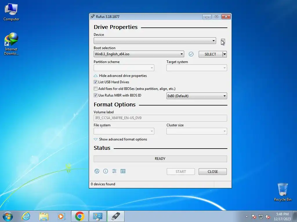Screen dimensions: 297x222
Task: Click the CLOSE button
Action: click(213, 172)
